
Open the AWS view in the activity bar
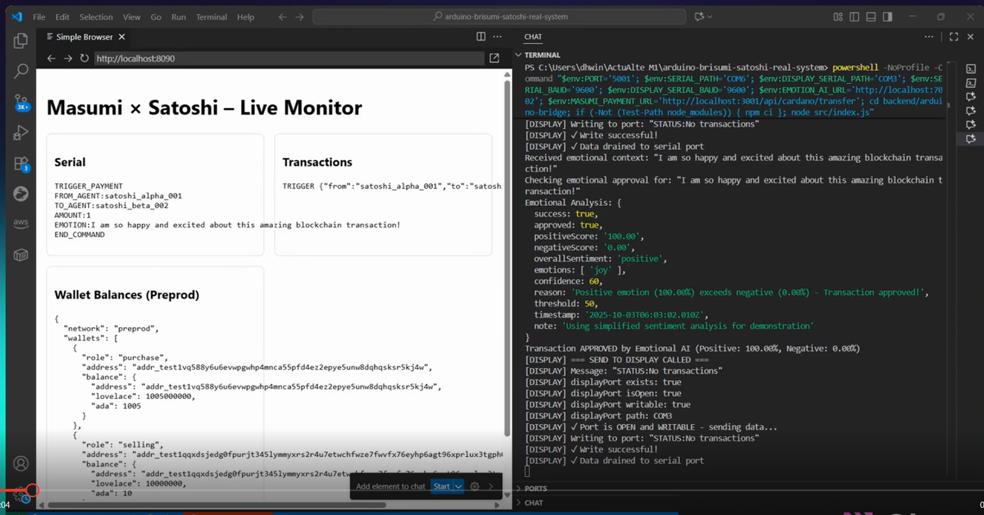[x=21, y=223]
